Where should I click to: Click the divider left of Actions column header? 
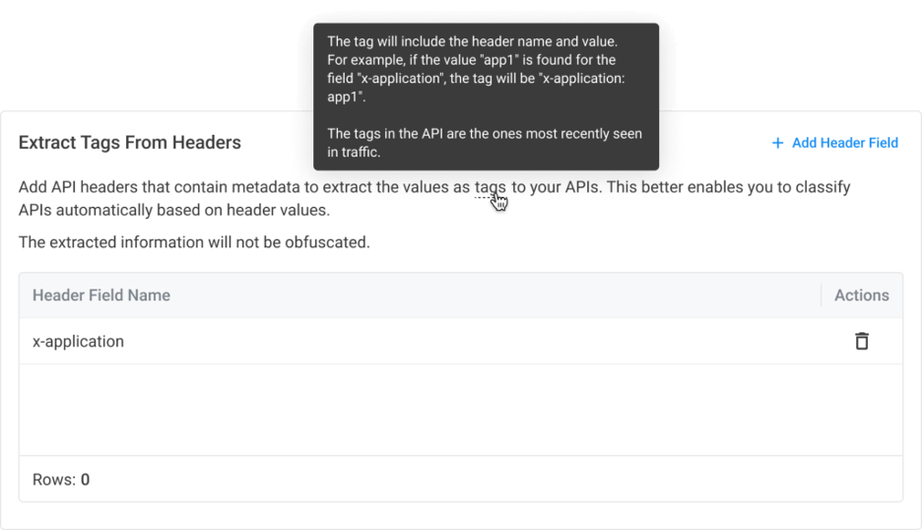point(821,295)
